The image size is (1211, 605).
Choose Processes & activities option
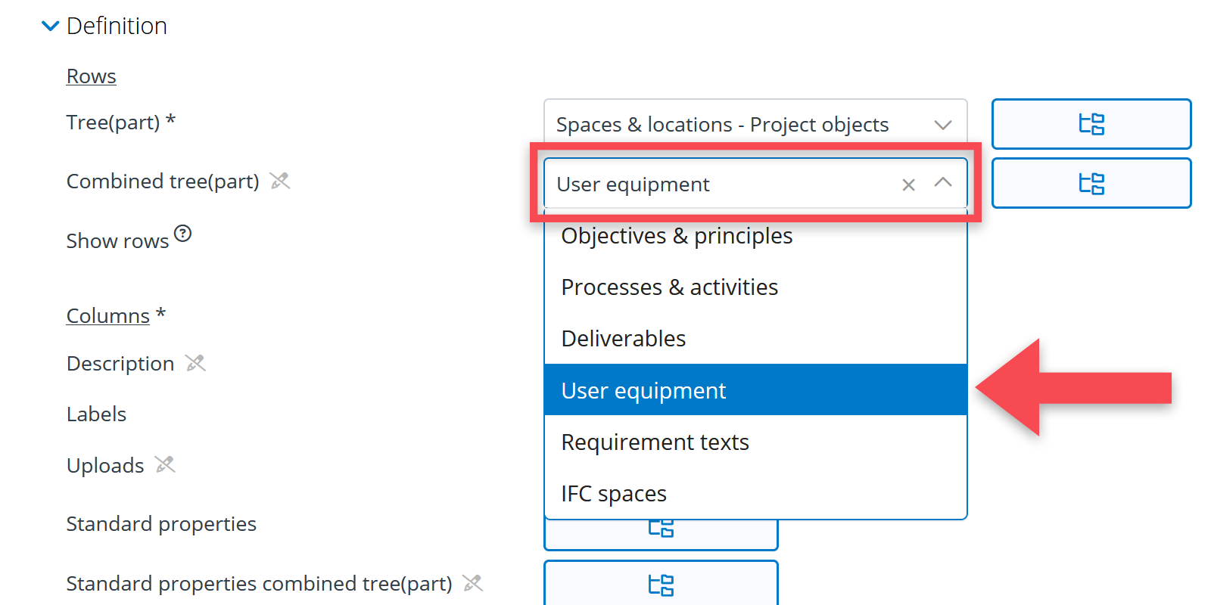669,287
